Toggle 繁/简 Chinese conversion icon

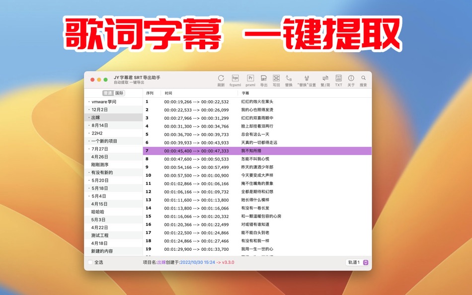pos(325,78)
